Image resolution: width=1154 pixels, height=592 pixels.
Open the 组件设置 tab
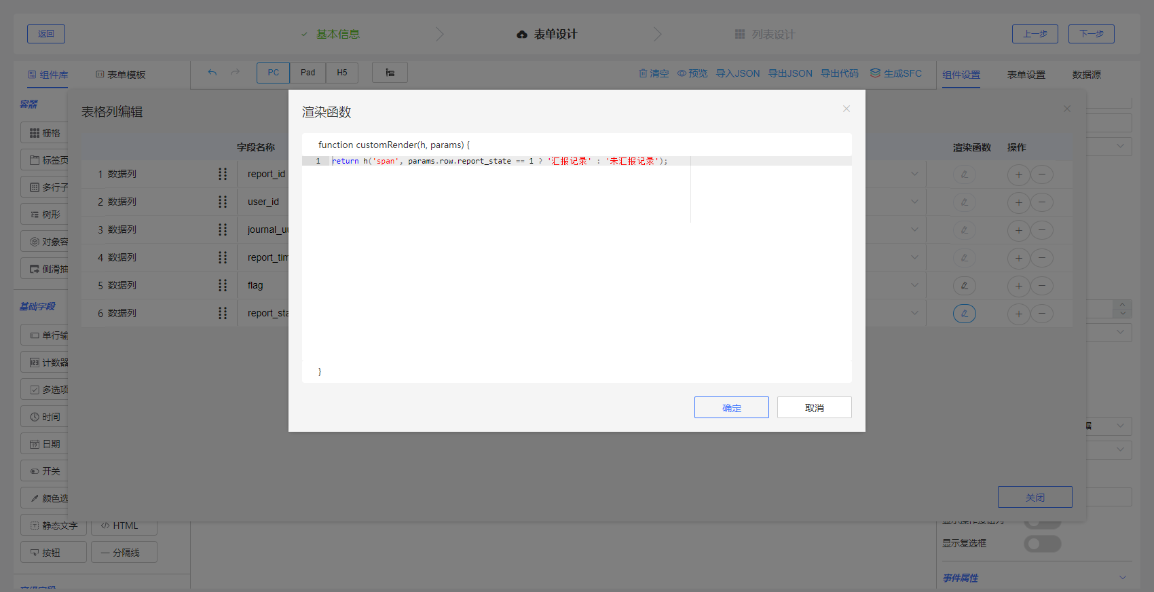(x=961, y=75)
